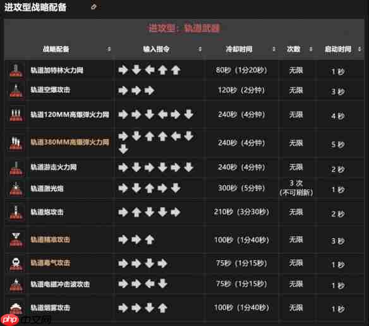
Task: Sort the table by 输入指令 column arrows
Action: [200, 49]
